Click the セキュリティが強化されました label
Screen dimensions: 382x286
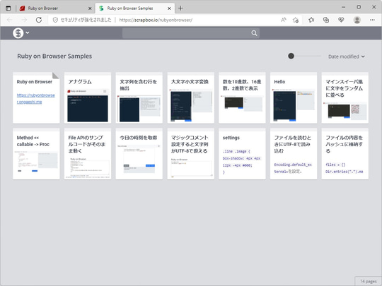(x=86, y=20)
